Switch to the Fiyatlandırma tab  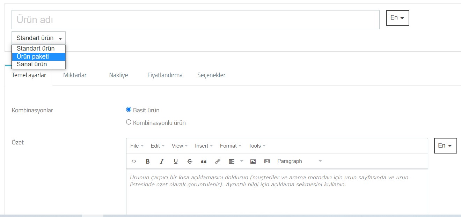pyautogui.click(x=165, y=75)
